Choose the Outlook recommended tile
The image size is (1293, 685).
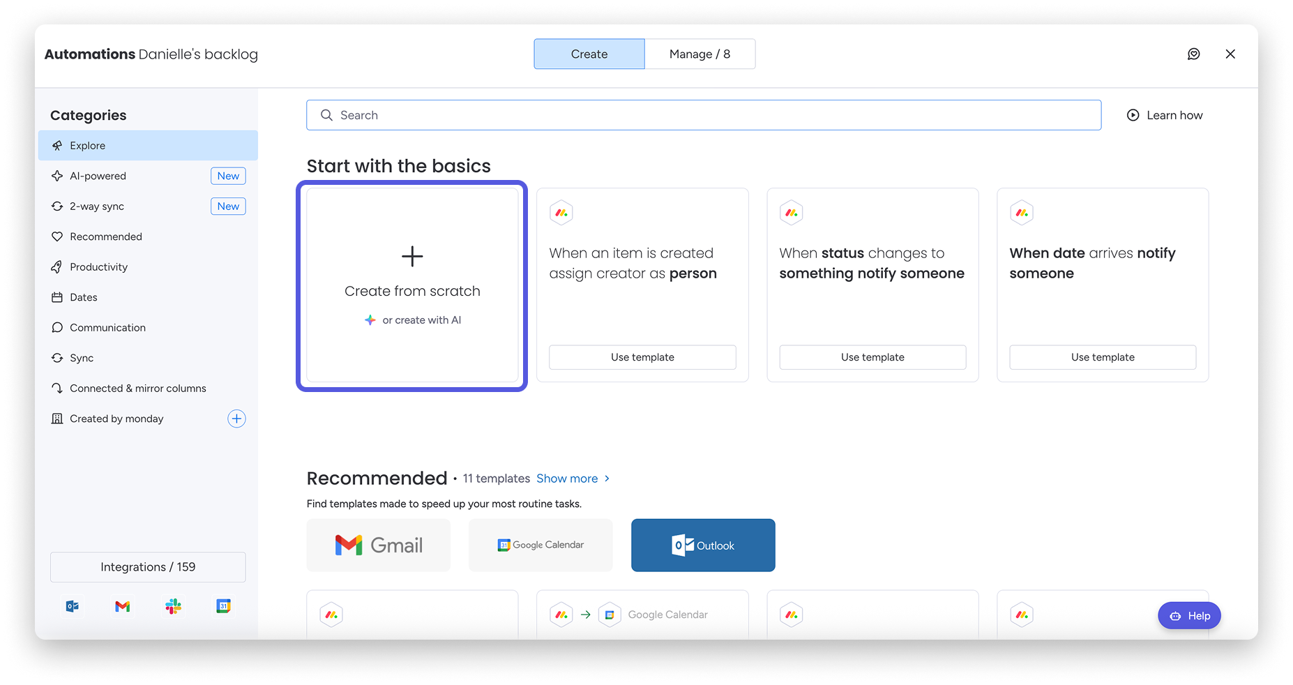pos(703,545)
